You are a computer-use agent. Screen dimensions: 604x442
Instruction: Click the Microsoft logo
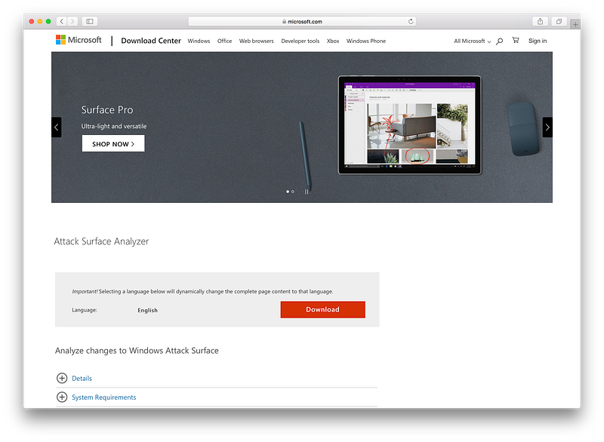tap(79, 40)
